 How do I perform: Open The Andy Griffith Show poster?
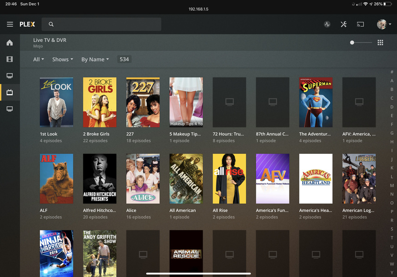[100, 254]
